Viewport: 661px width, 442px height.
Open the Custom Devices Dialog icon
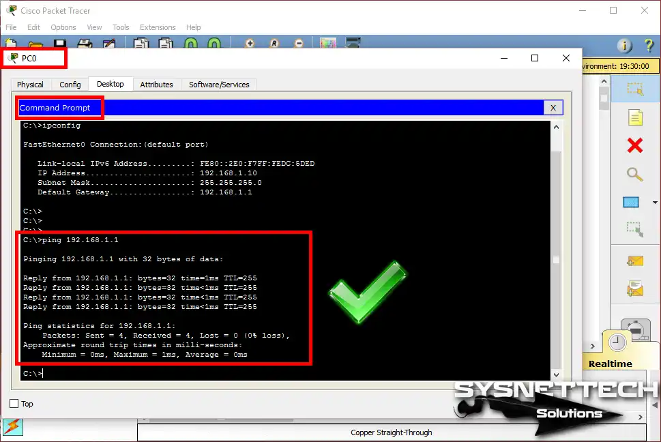(353, 43)
